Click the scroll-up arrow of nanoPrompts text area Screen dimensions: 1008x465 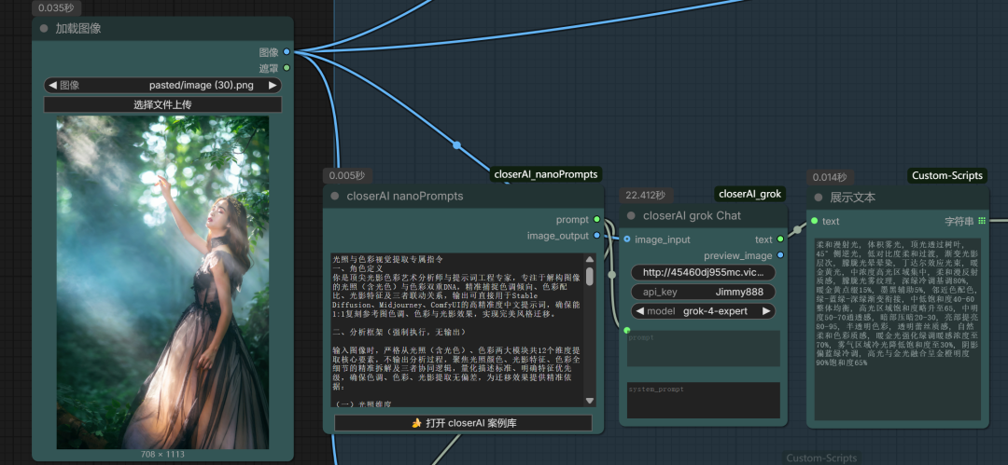[590, 259]
